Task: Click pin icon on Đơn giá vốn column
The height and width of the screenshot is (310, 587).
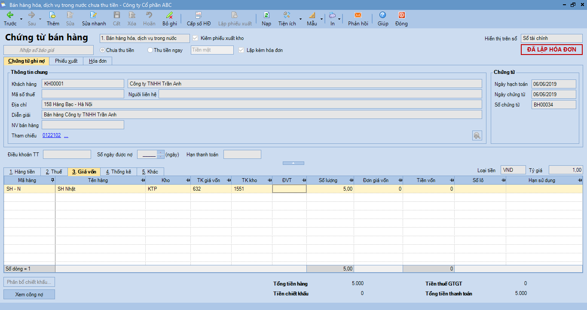Action: [401, 180]
